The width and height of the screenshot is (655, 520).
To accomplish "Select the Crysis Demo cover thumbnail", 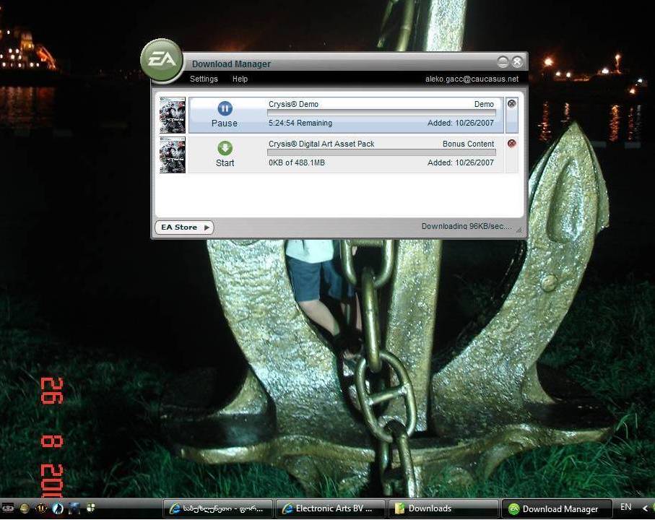I will [x=172, y=115].
